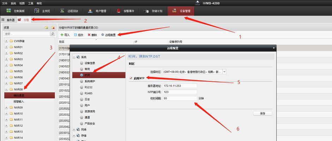332x141 pixels.
Task: Click the 服务器地址 input field
Action: tap(180, 86)
